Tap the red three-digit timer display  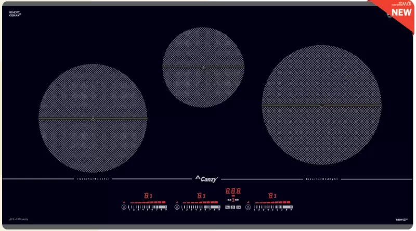click(233, 191)
